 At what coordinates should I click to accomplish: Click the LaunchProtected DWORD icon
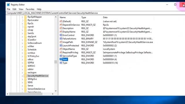(x=61, y=46)
